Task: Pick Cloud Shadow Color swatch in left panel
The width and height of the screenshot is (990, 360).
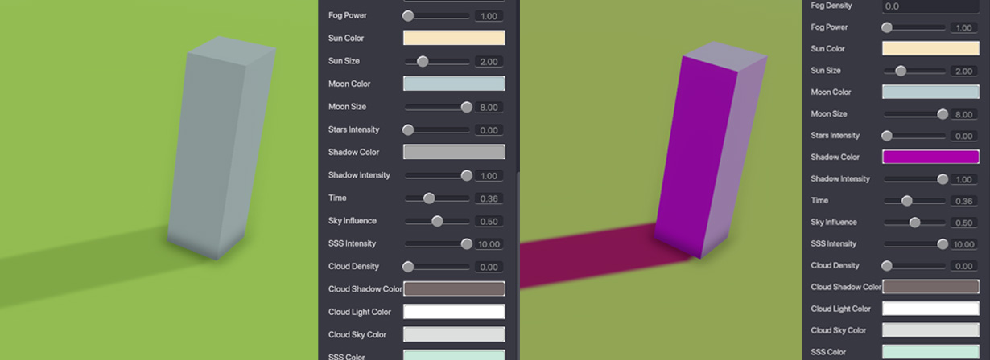Action: click(454, 288)
